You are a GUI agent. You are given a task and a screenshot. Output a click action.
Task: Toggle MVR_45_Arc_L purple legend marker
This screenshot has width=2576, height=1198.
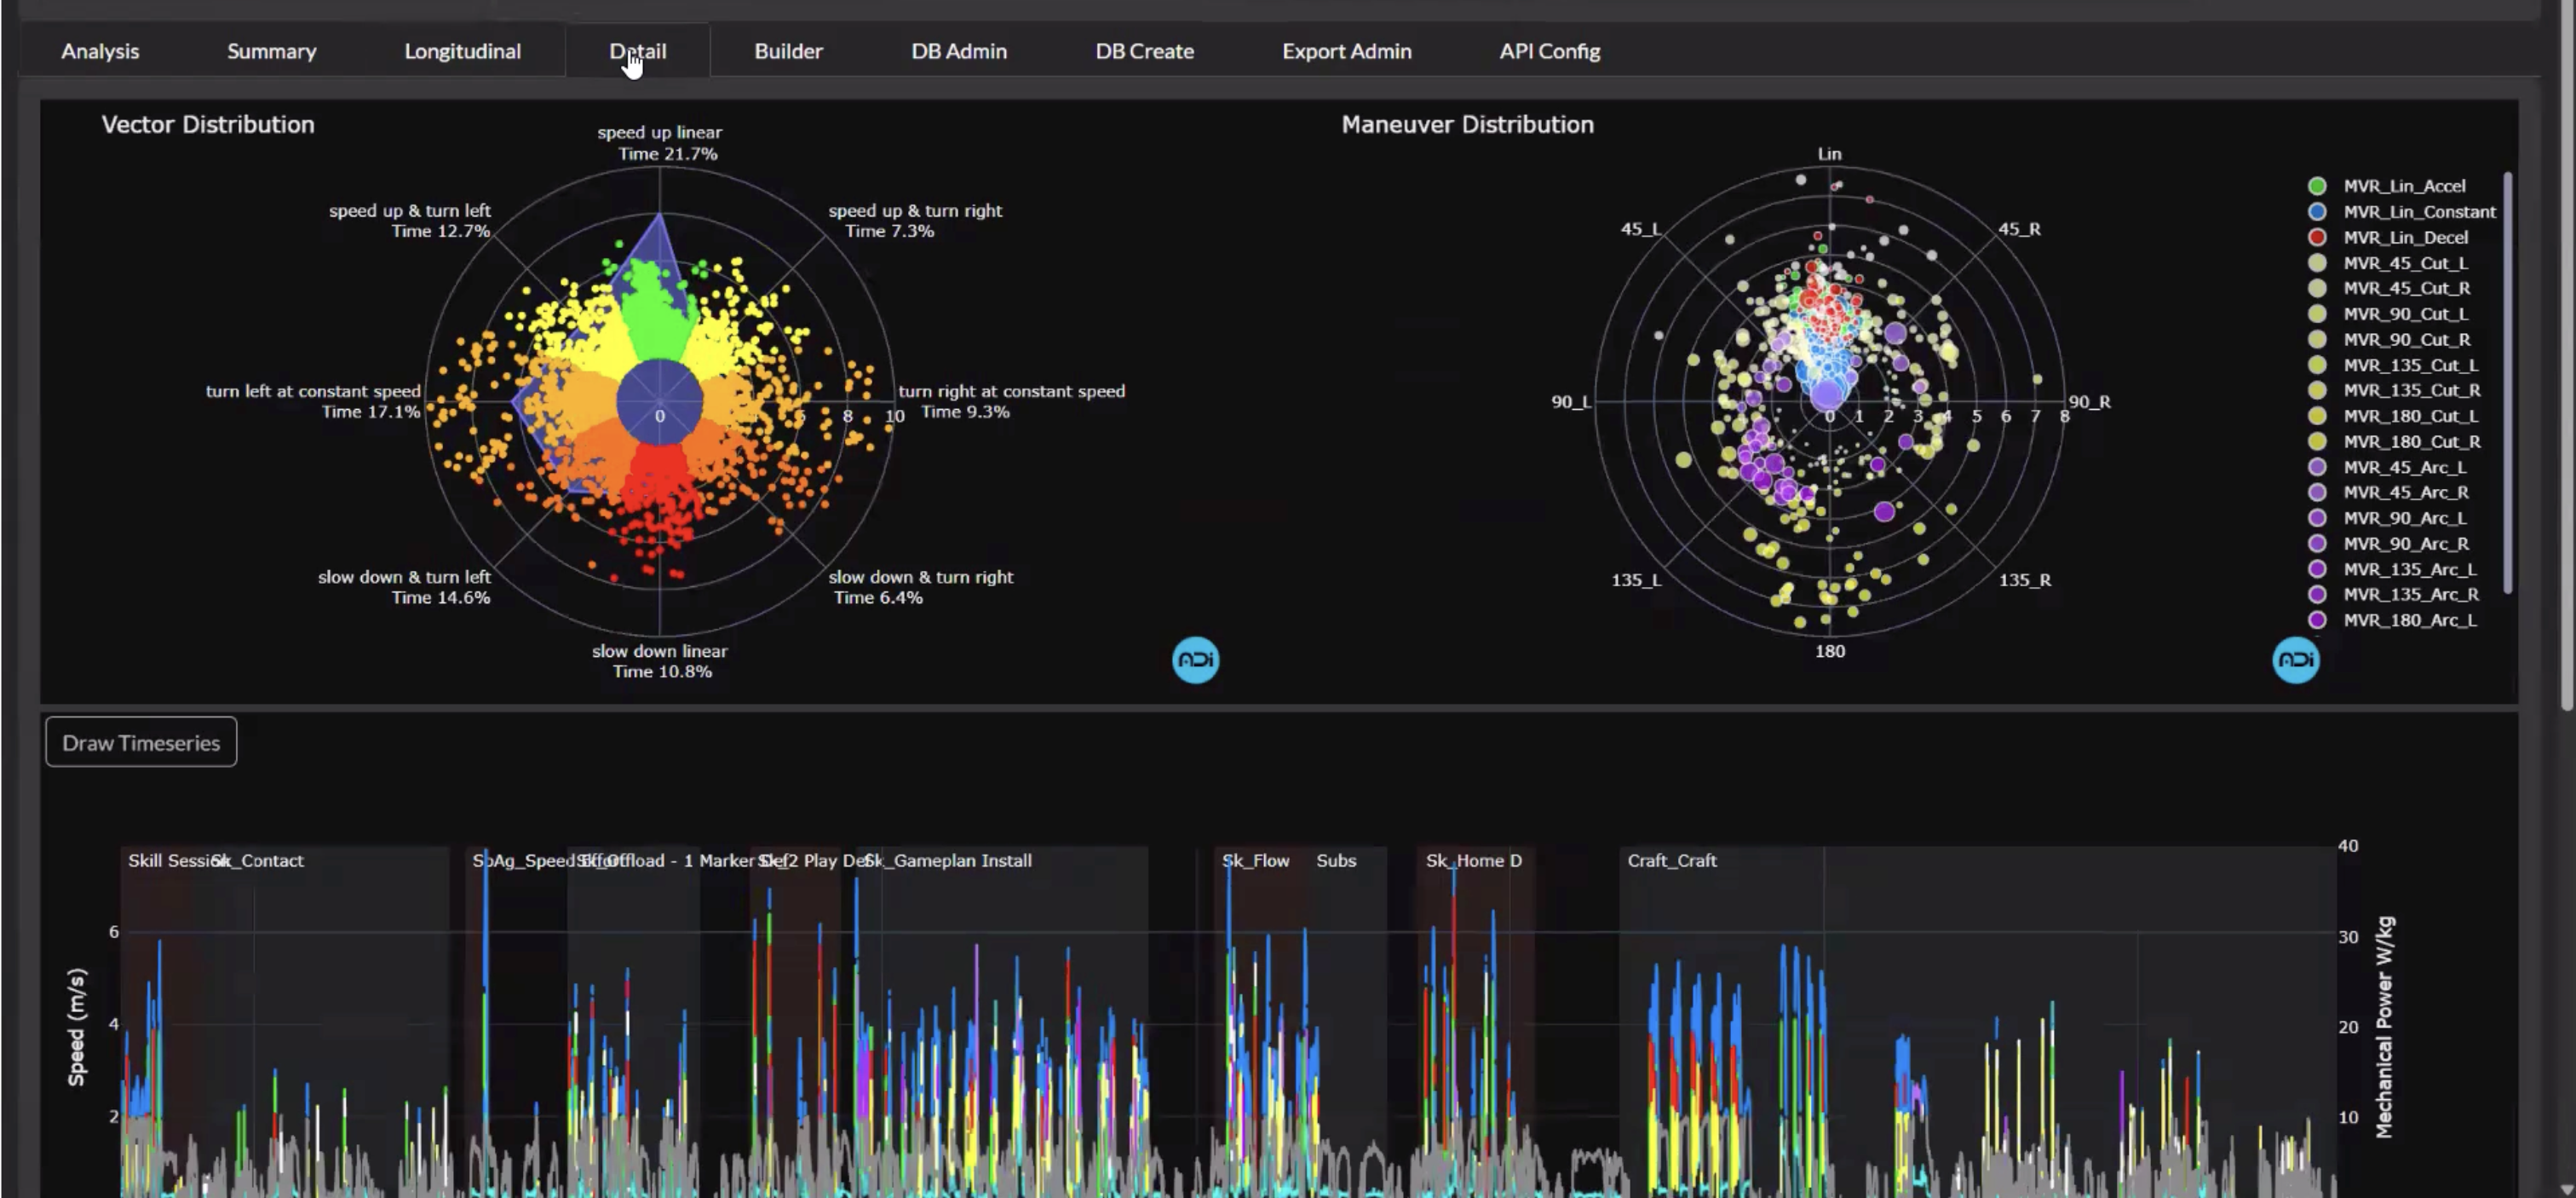pos(2317,467)
